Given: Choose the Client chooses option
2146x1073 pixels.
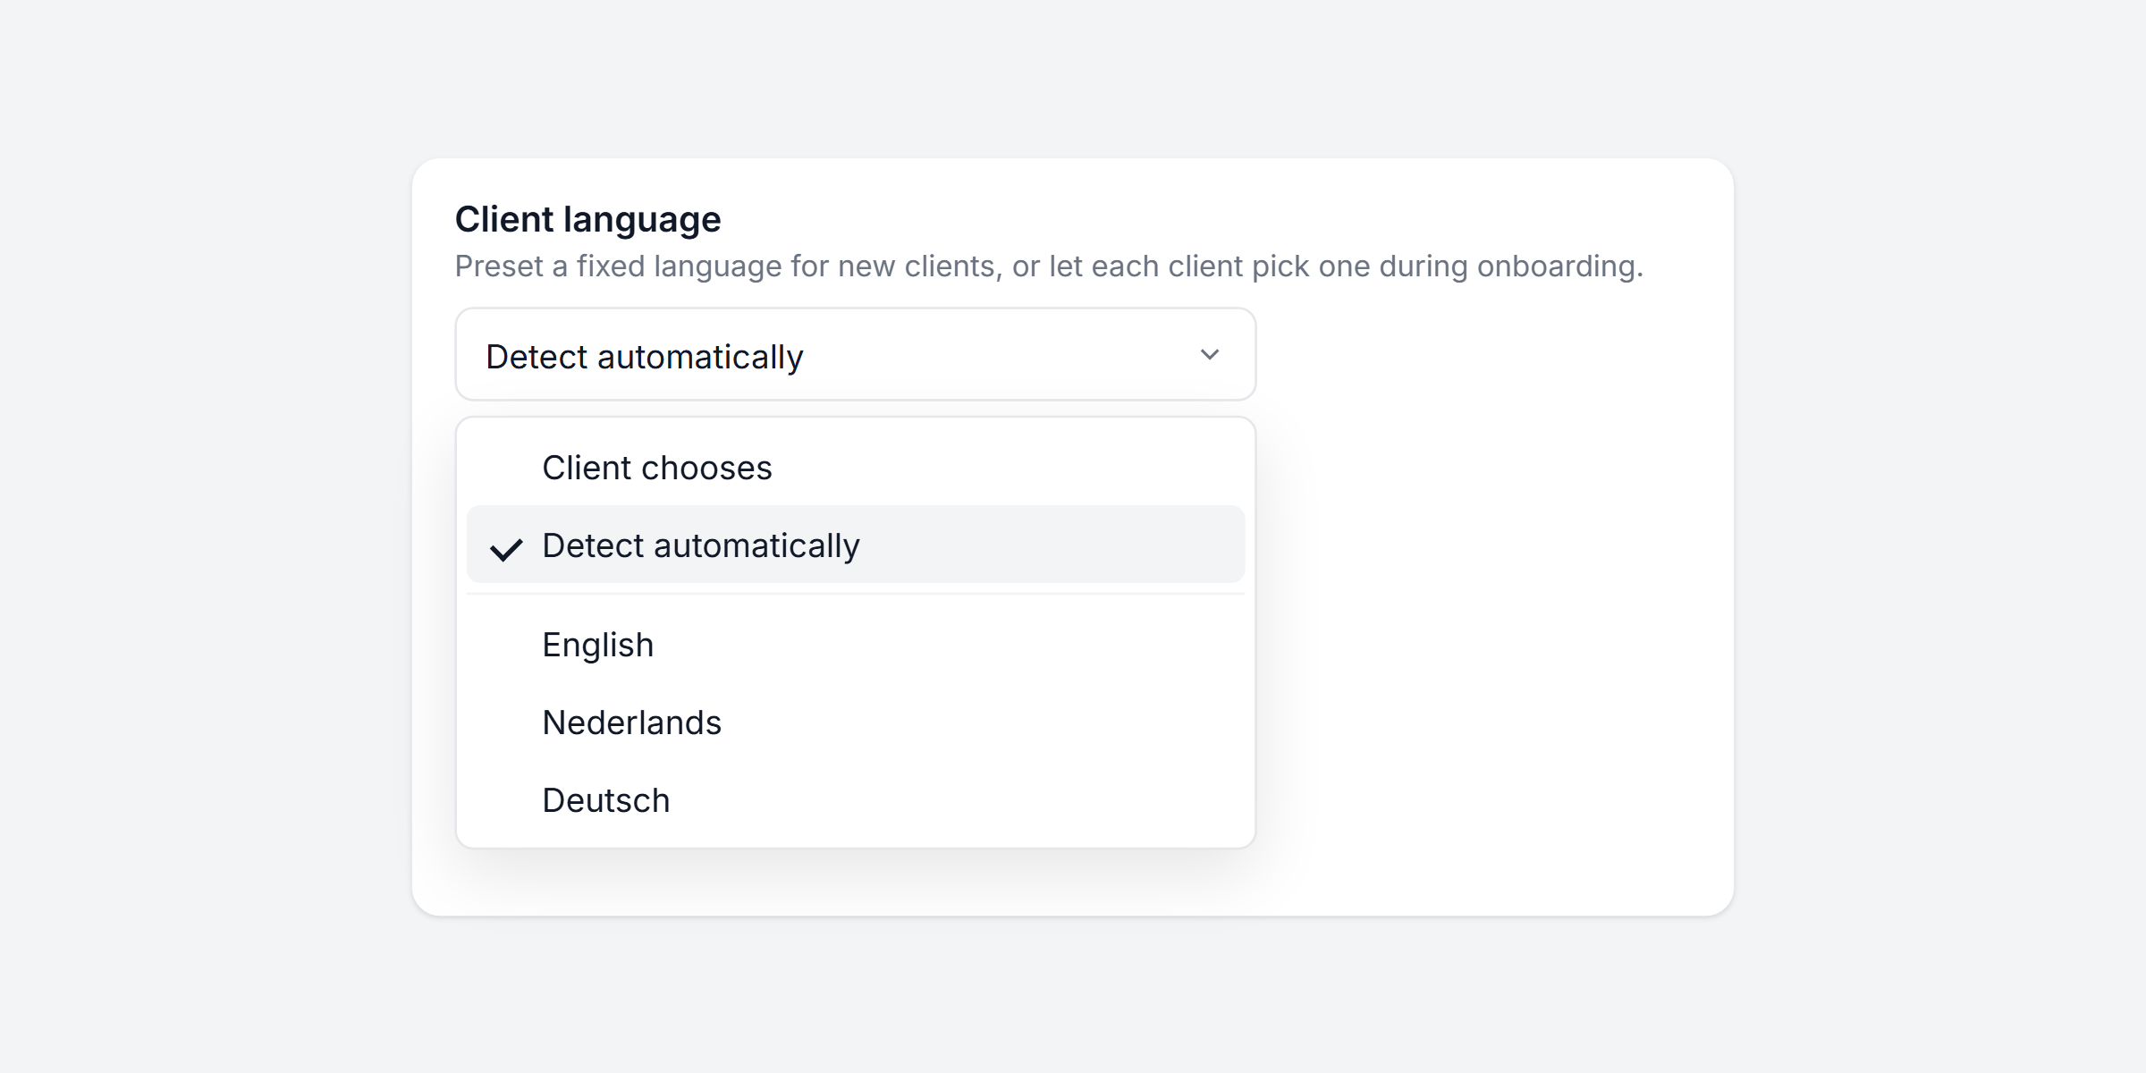Looking at the screenshot, I should [x=856, y=468].
